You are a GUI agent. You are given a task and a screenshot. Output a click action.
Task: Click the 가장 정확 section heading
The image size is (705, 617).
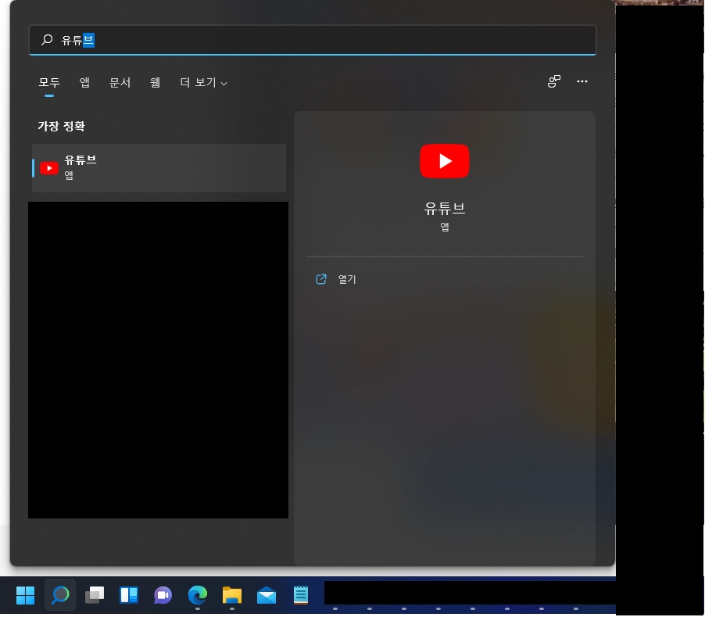(x=61, y=126)
